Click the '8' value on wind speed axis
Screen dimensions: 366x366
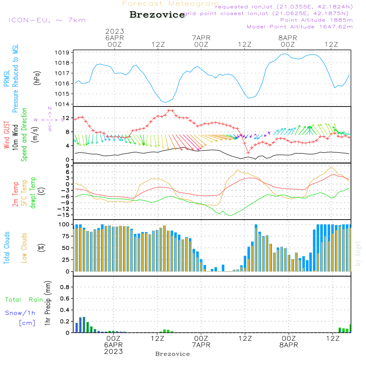point(67,132)
